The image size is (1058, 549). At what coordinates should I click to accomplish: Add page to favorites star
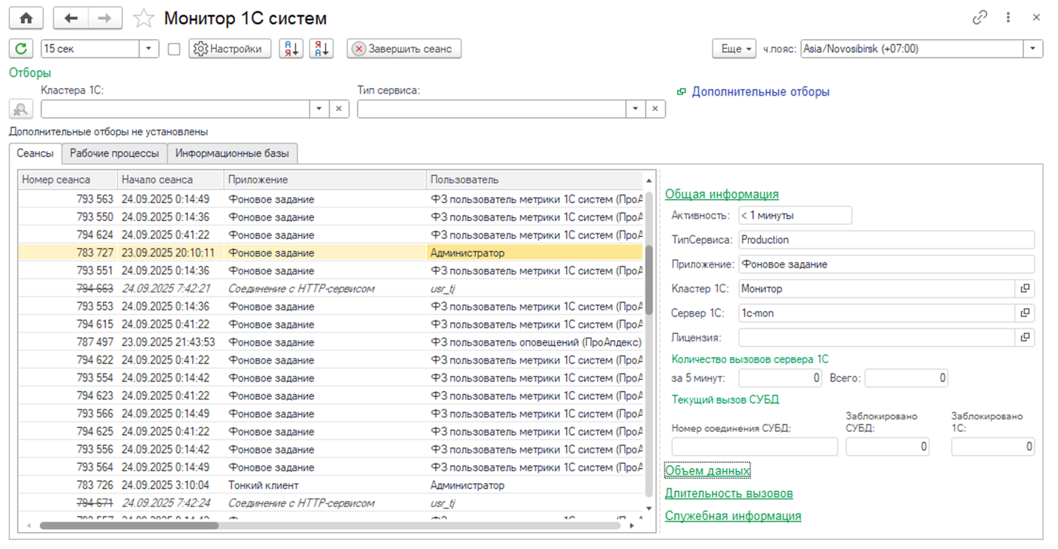point(144,19)
